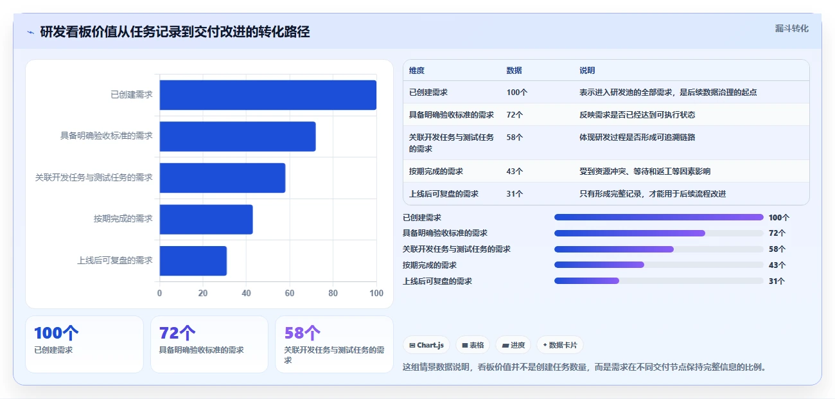The image size is (835, 399).
Task: Click the 72个 value in the table
Action: [515, 114]
